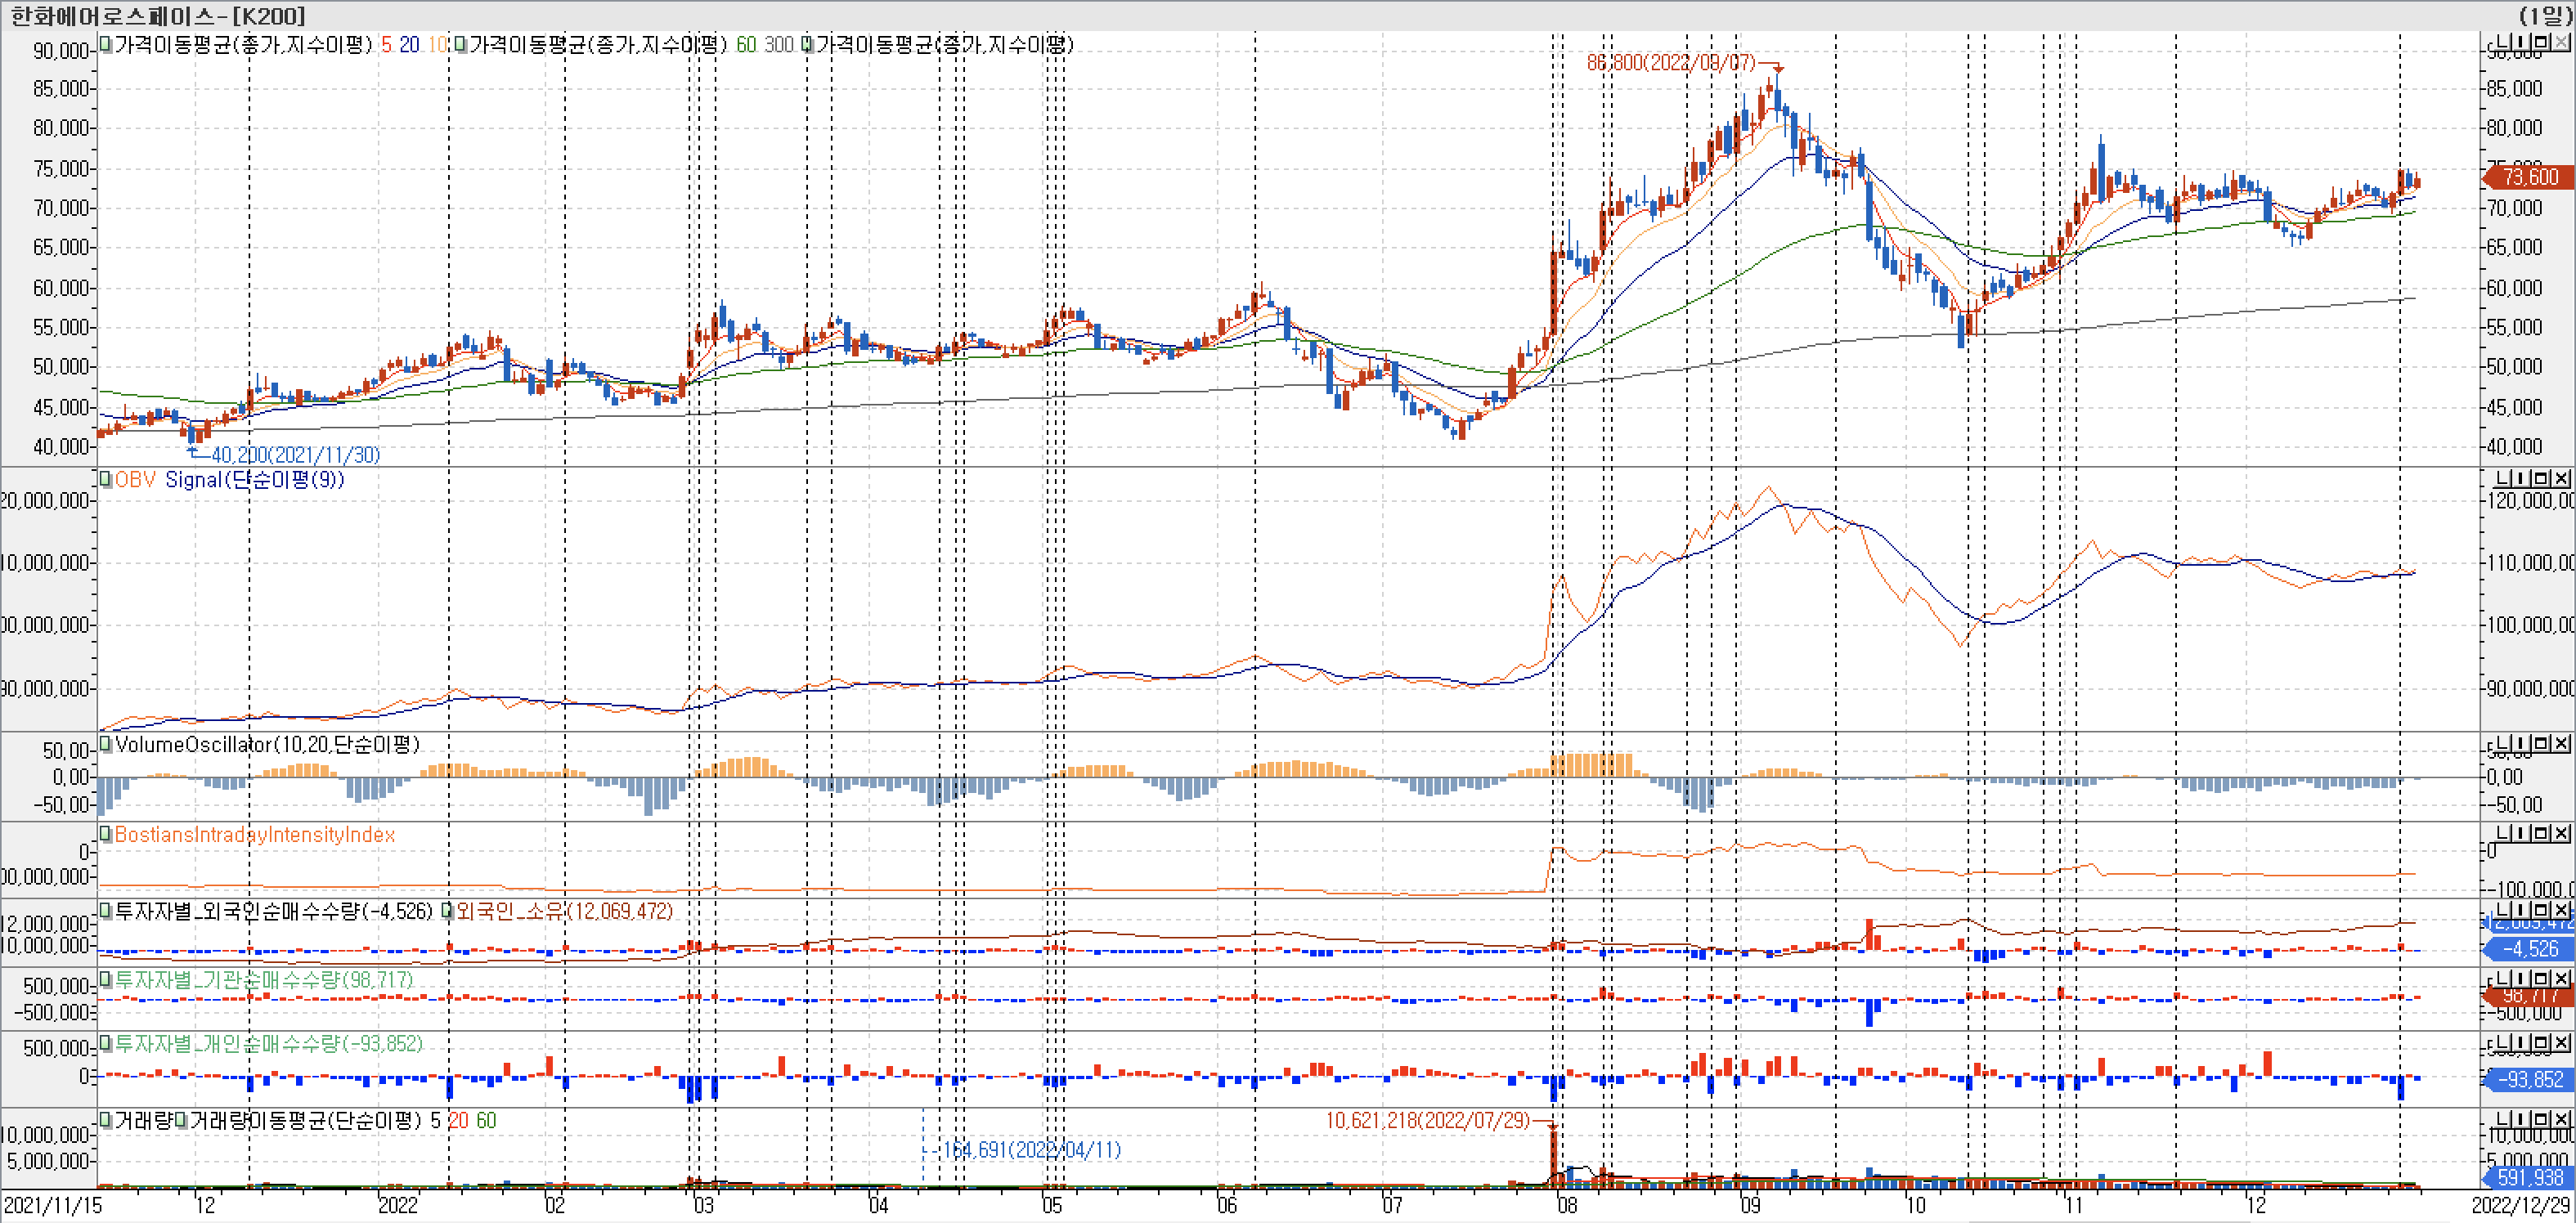Click the L-shaped icon in the price chart panel
2576x1223 pixels.
pos(2503,42)
